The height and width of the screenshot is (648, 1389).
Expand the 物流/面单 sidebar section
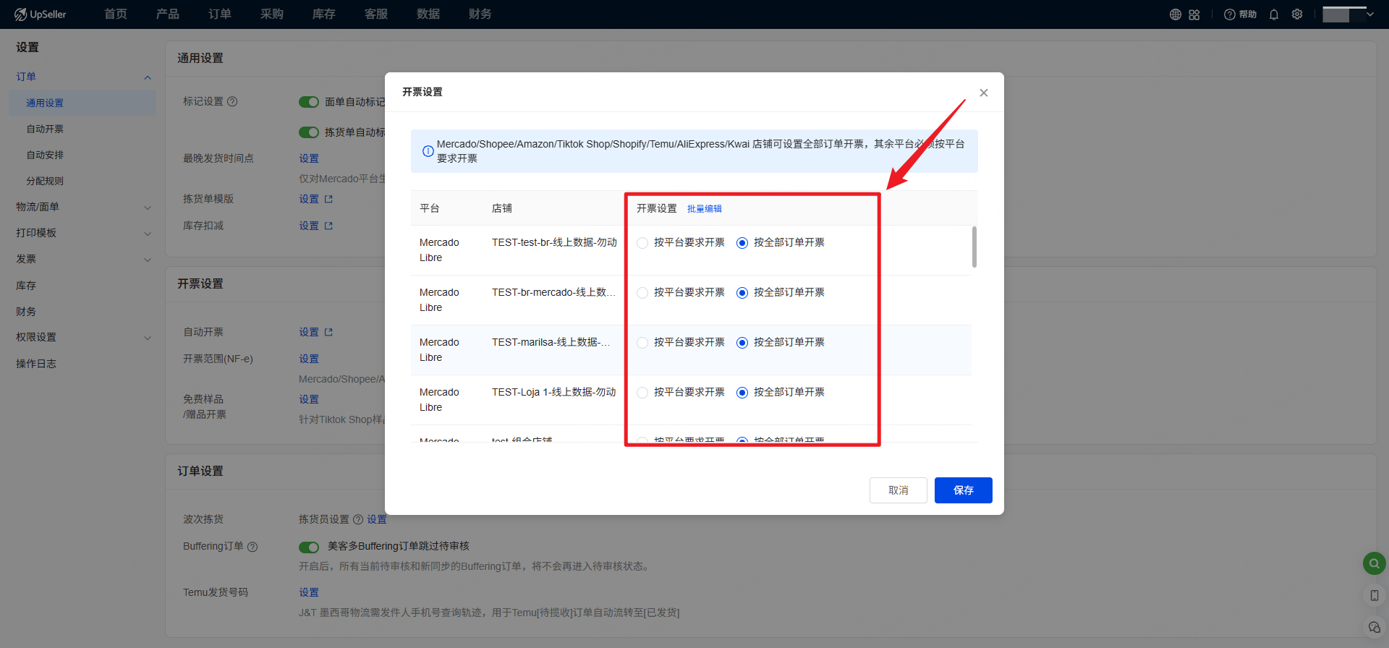[x=83, y=207]
